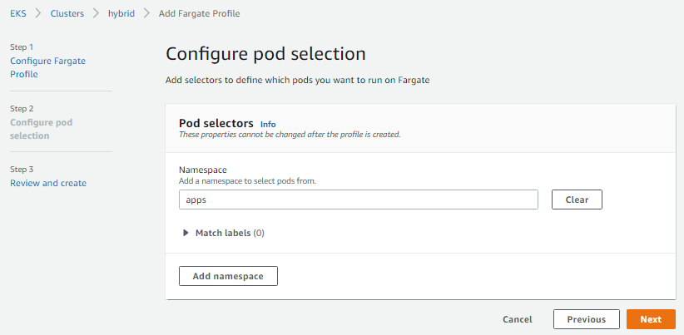Open the Pod selectors Info link
The image size is (684, 335).
click(268, 124)
